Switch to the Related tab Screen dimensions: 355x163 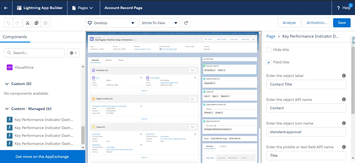[x=95, y=60]
